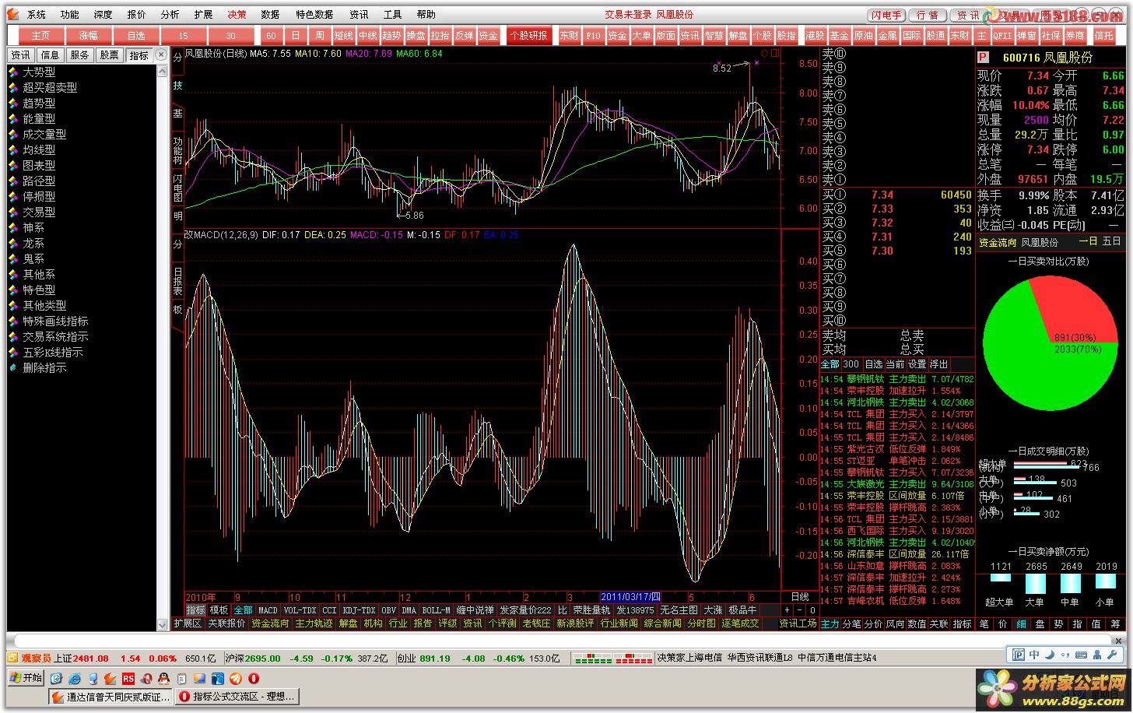Expand the 大势型 indicator category
The width and height of the screenshot is (1133, 713).
39,72
